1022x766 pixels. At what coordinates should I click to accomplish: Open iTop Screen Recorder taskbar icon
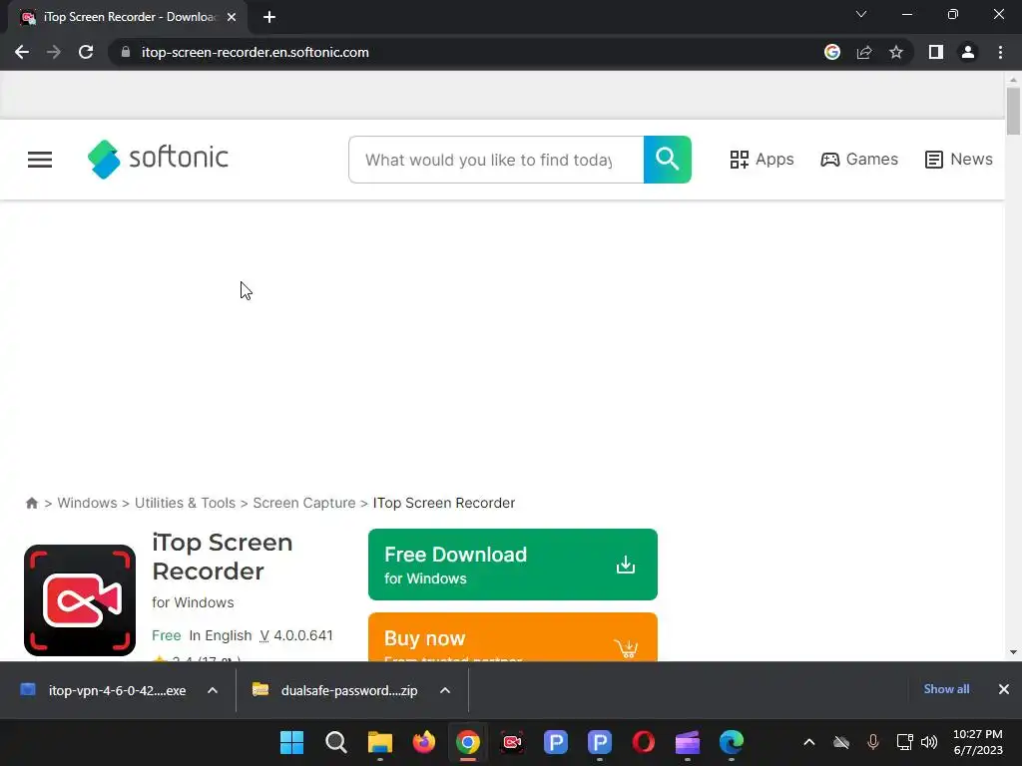click(512, 742)
